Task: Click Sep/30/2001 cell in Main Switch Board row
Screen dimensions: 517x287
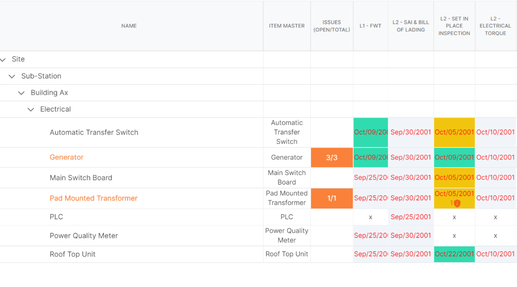Action: coord(411,178)
